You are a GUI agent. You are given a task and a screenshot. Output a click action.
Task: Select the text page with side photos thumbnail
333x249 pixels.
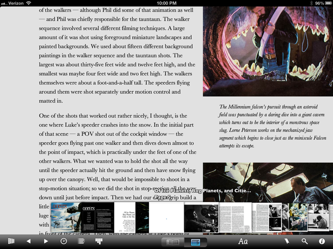(267, 217)
